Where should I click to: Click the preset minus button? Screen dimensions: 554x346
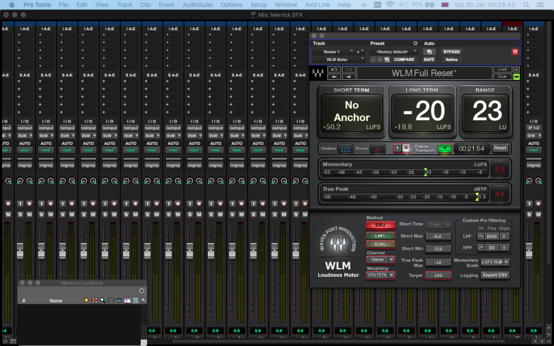coord(373,59)
